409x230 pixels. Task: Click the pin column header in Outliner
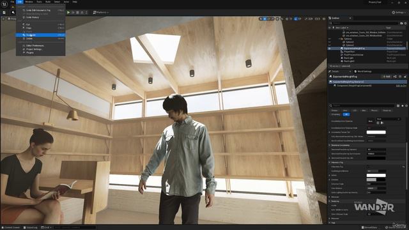(334, 27)
